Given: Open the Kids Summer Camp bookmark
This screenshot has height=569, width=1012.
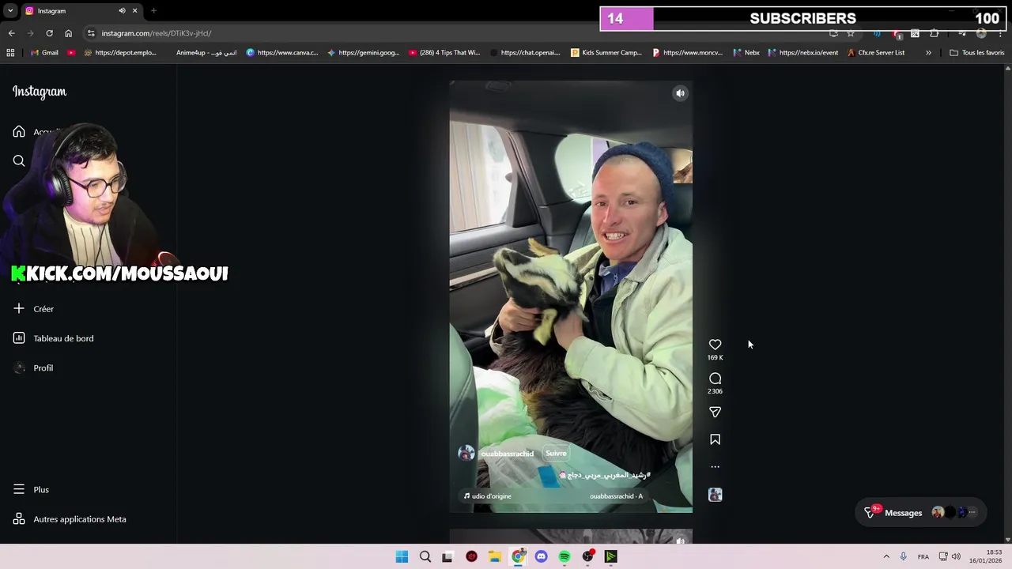Looking at the screenshot, I should (606, 53).
